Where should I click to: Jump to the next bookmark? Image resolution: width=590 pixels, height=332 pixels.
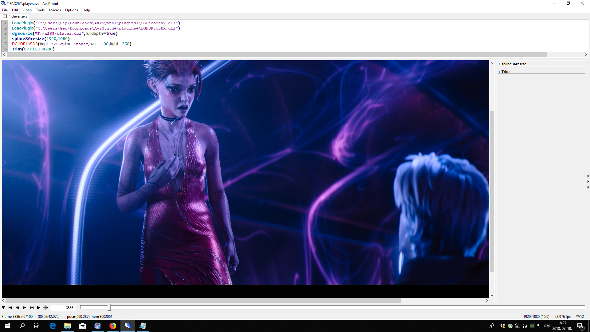click(x=32, y=308)
